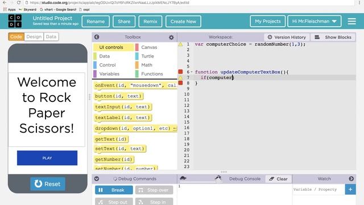The image size is (364, 205).
Task: Clear the Debug Console
Action: [278, 179]
